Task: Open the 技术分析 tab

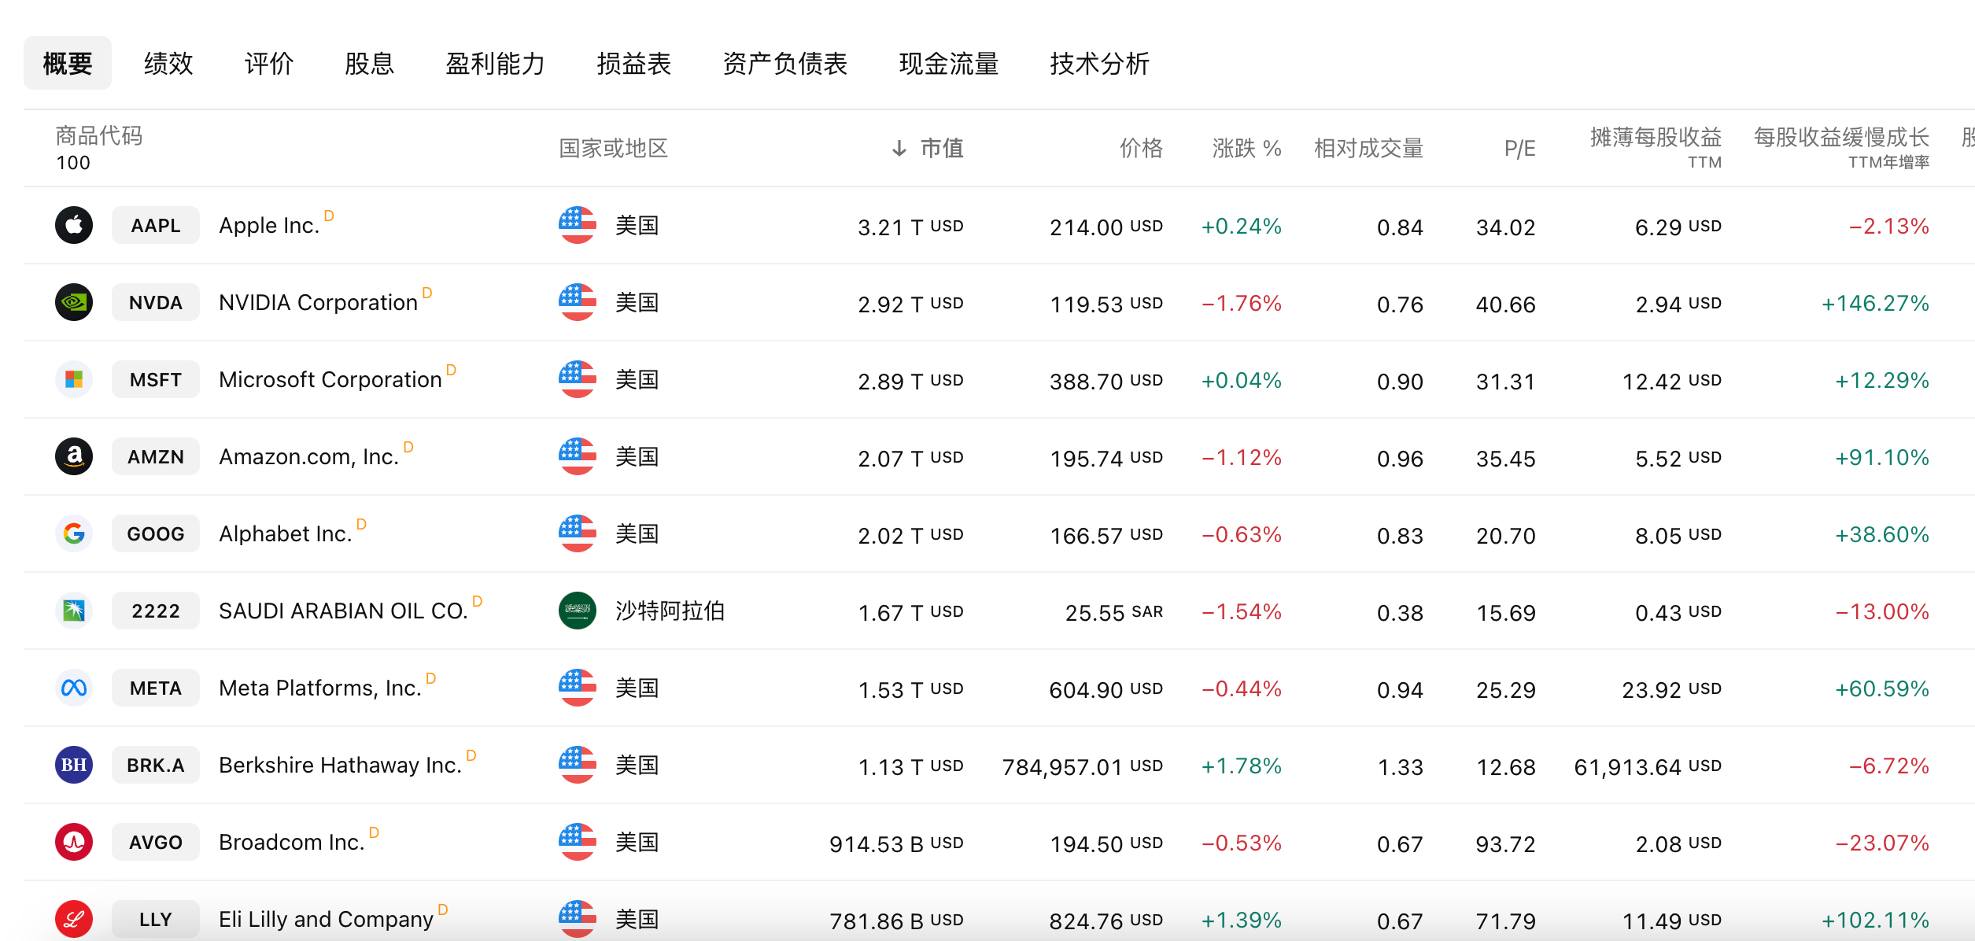Action: tap(1100, 64)
